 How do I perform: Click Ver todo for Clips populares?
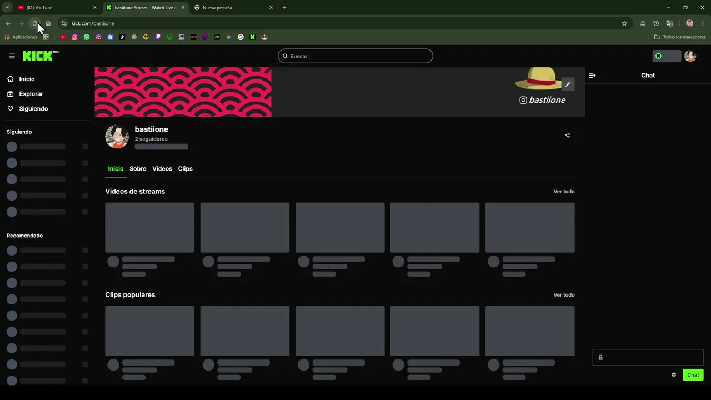[x=564, y=295]
